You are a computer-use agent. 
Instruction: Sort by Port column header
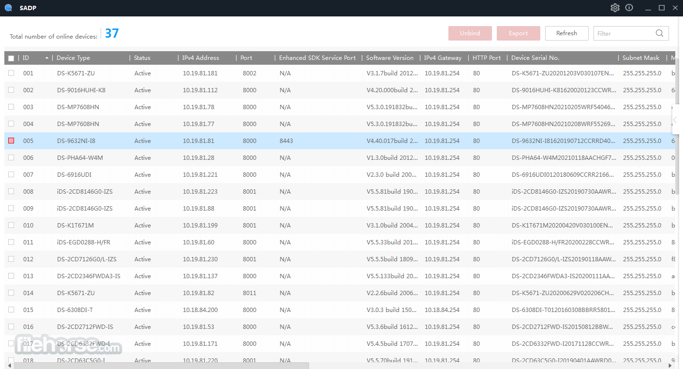[x=246, y=58]
